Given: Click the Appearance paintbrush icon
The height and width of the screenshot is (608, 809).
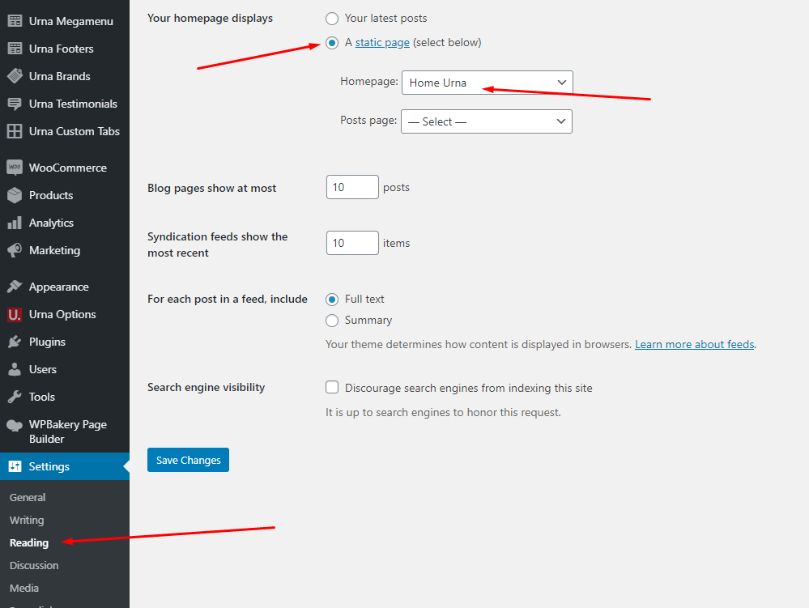Looking at the screenshot, I should tap(15, 287).
